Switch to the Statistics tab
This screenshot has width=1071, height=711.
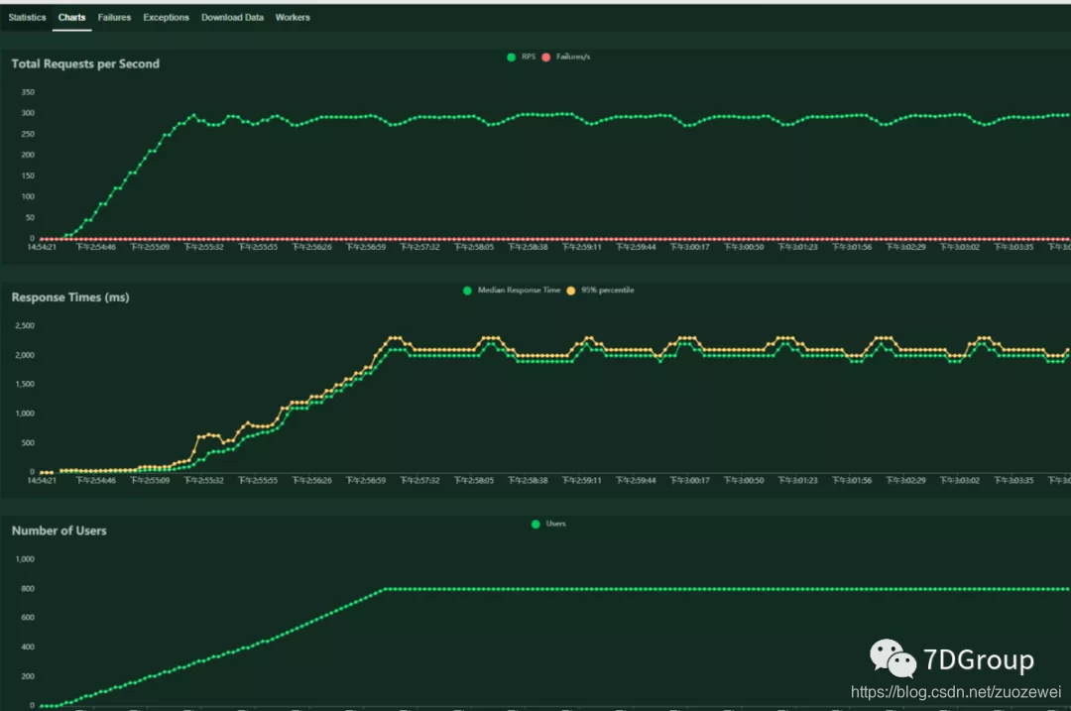(27, 17)
